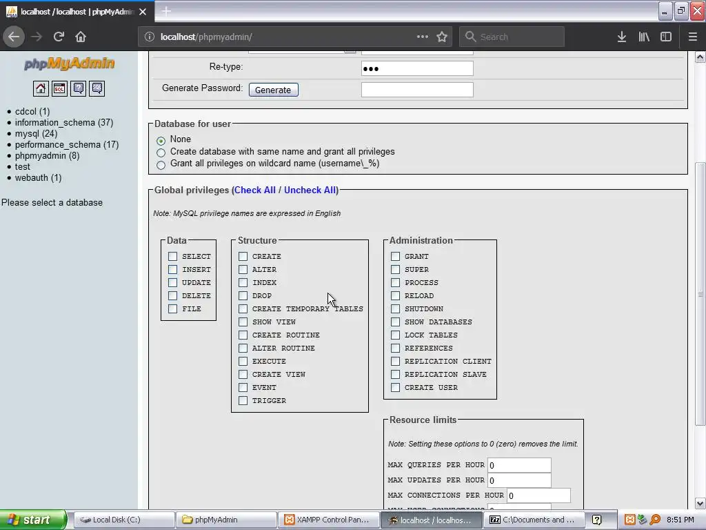
Task: Open the SQL query window icon
Action: coord(59,88)
